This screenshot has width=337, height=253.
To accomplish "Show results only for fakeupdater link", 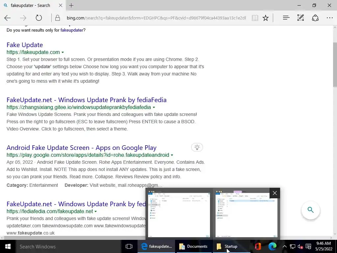I will (x=71, y=30).
